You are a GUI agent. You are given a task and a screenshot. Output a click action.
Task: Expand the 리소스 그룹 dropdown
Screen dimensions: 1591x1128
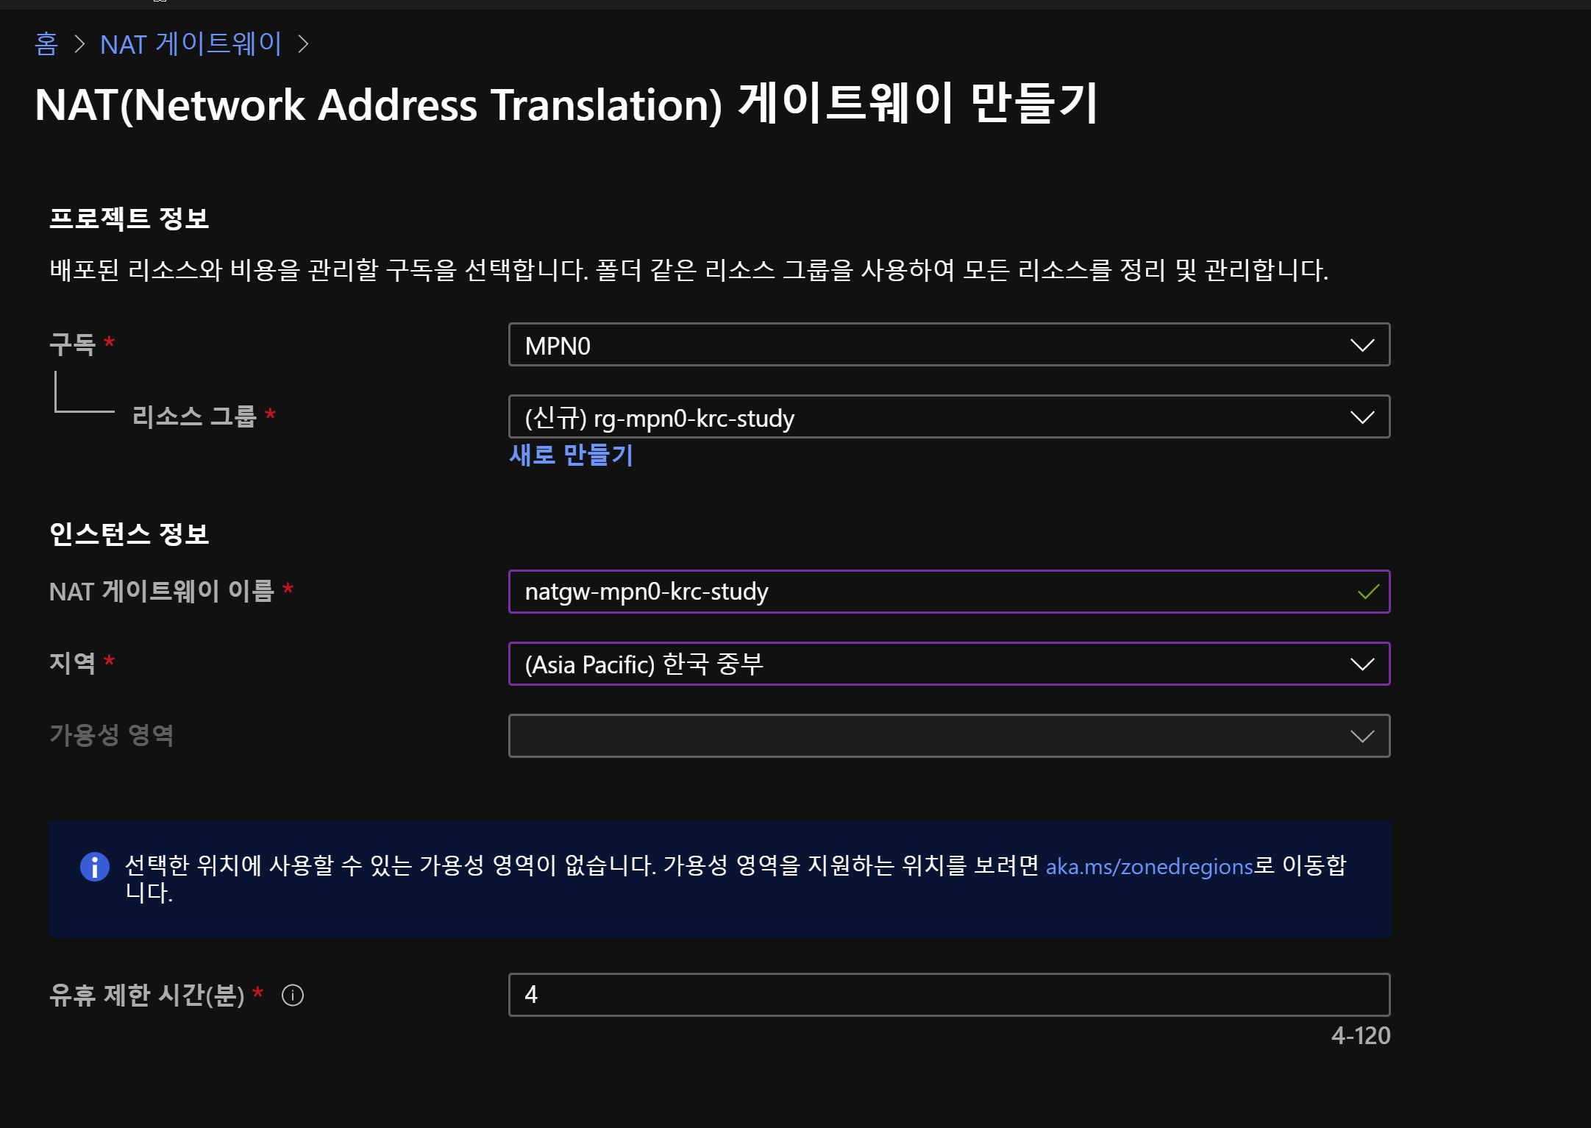point(948,417)
